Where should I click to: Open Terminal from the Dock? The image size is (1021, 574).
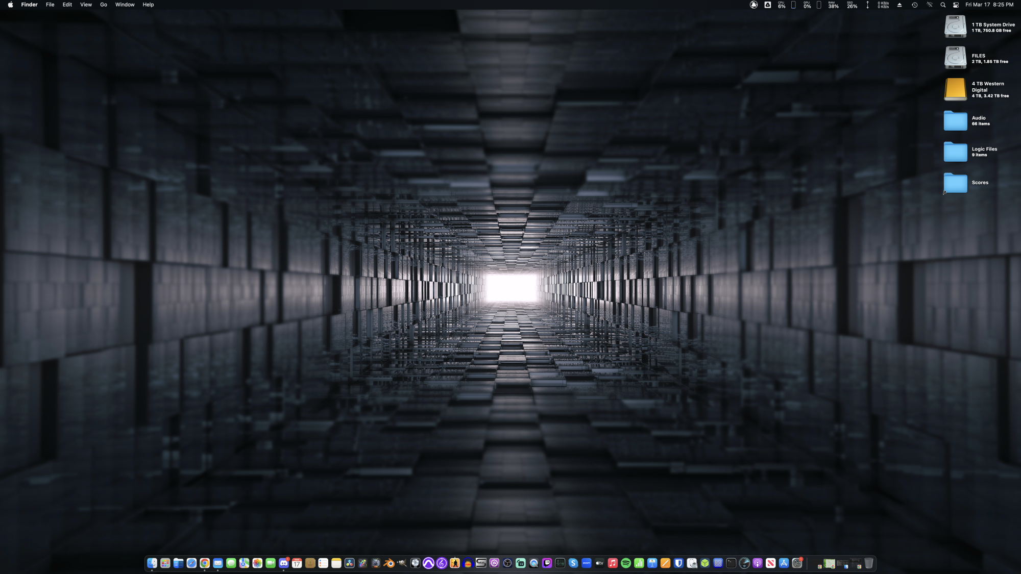tap(731, 563)
